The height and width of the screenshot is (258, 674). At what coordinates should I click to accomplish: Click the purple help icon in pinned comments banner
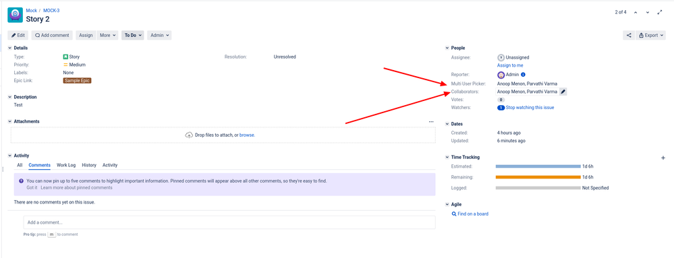[x=21, y=181]
